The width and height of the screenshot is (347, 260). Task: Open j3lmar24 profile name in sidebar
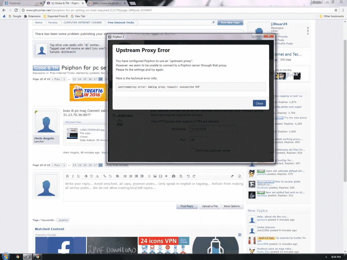pyautogui.click(x=279, y=24)
